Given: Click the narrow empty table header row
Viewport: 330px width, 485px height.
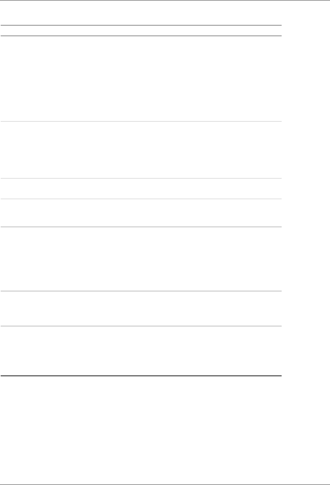Looking at the screenshot, I should tap(141, 31).
